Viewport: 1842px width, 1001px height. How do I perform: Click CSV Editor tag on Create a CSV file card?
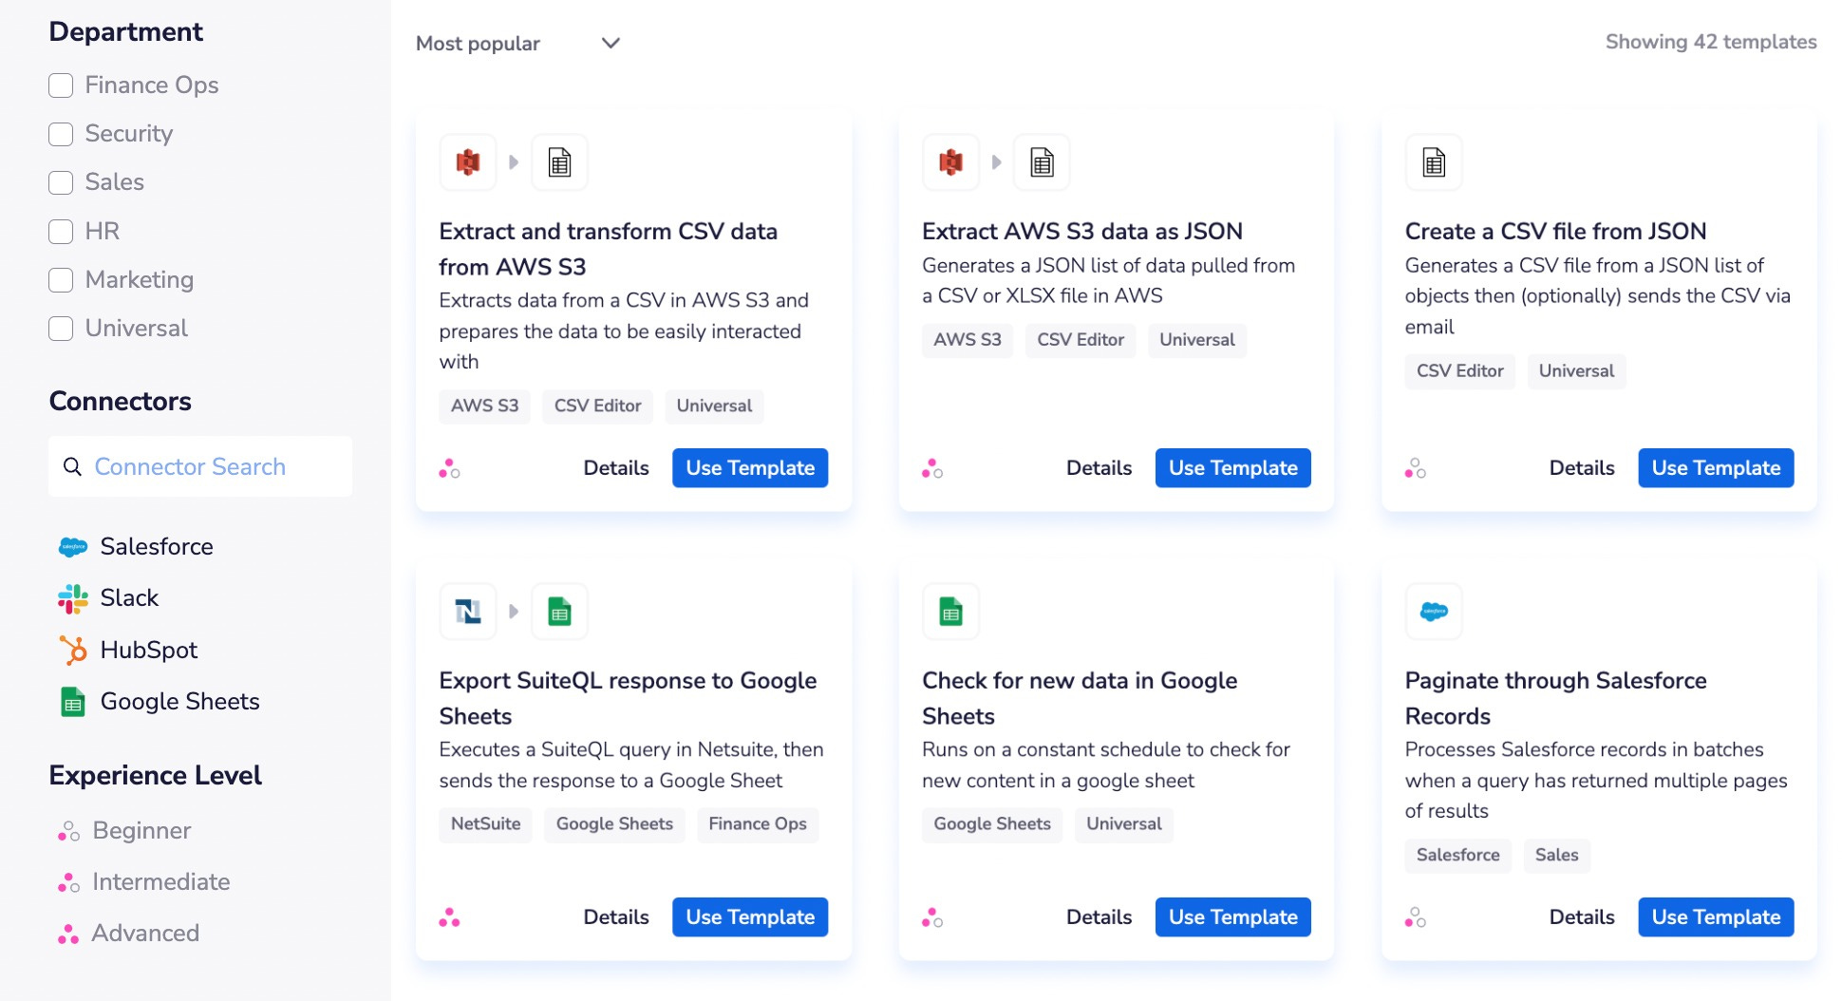tap(1459, 371)
